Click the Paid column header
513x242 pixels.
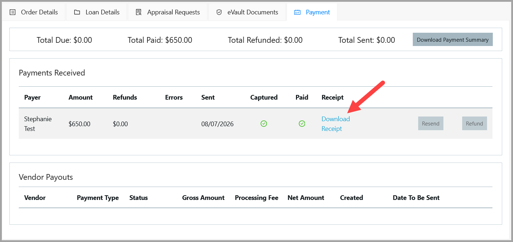coord(302,97)
